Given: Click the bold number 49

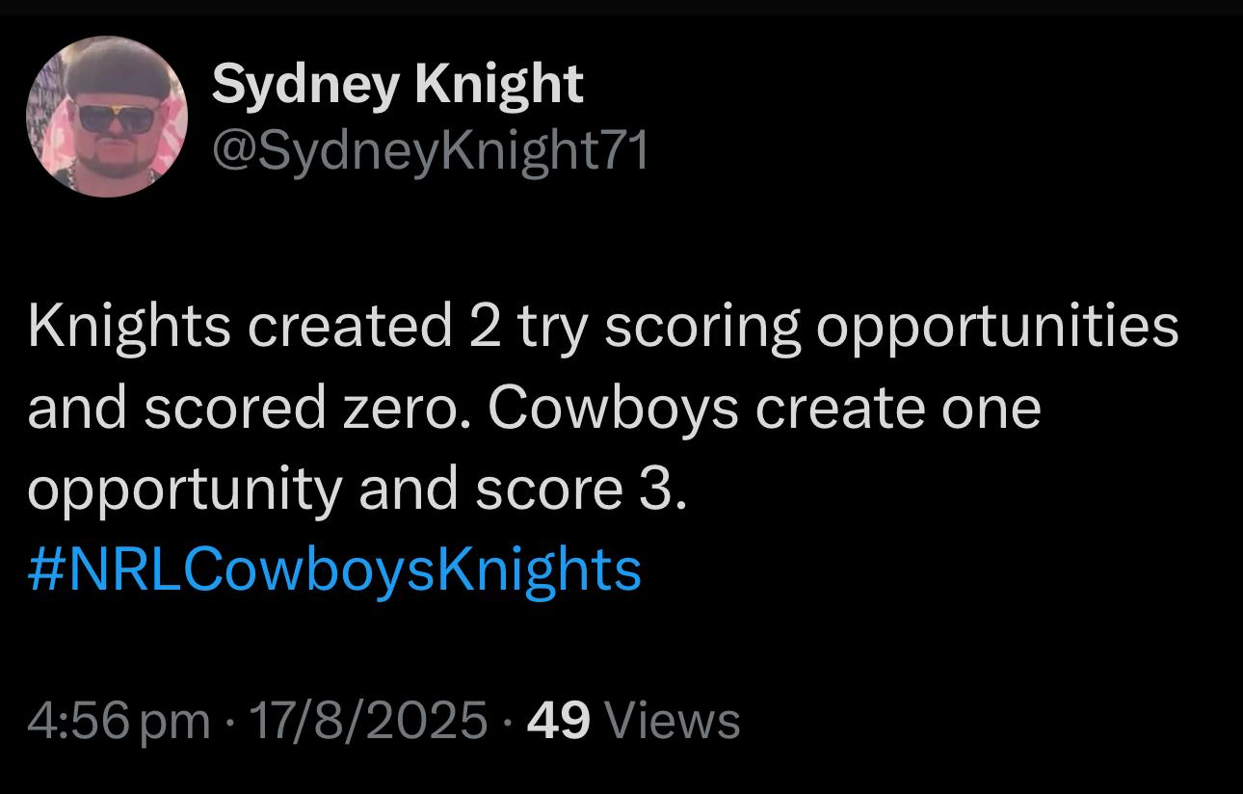Looking at the screenshot, I should point(559,720).
